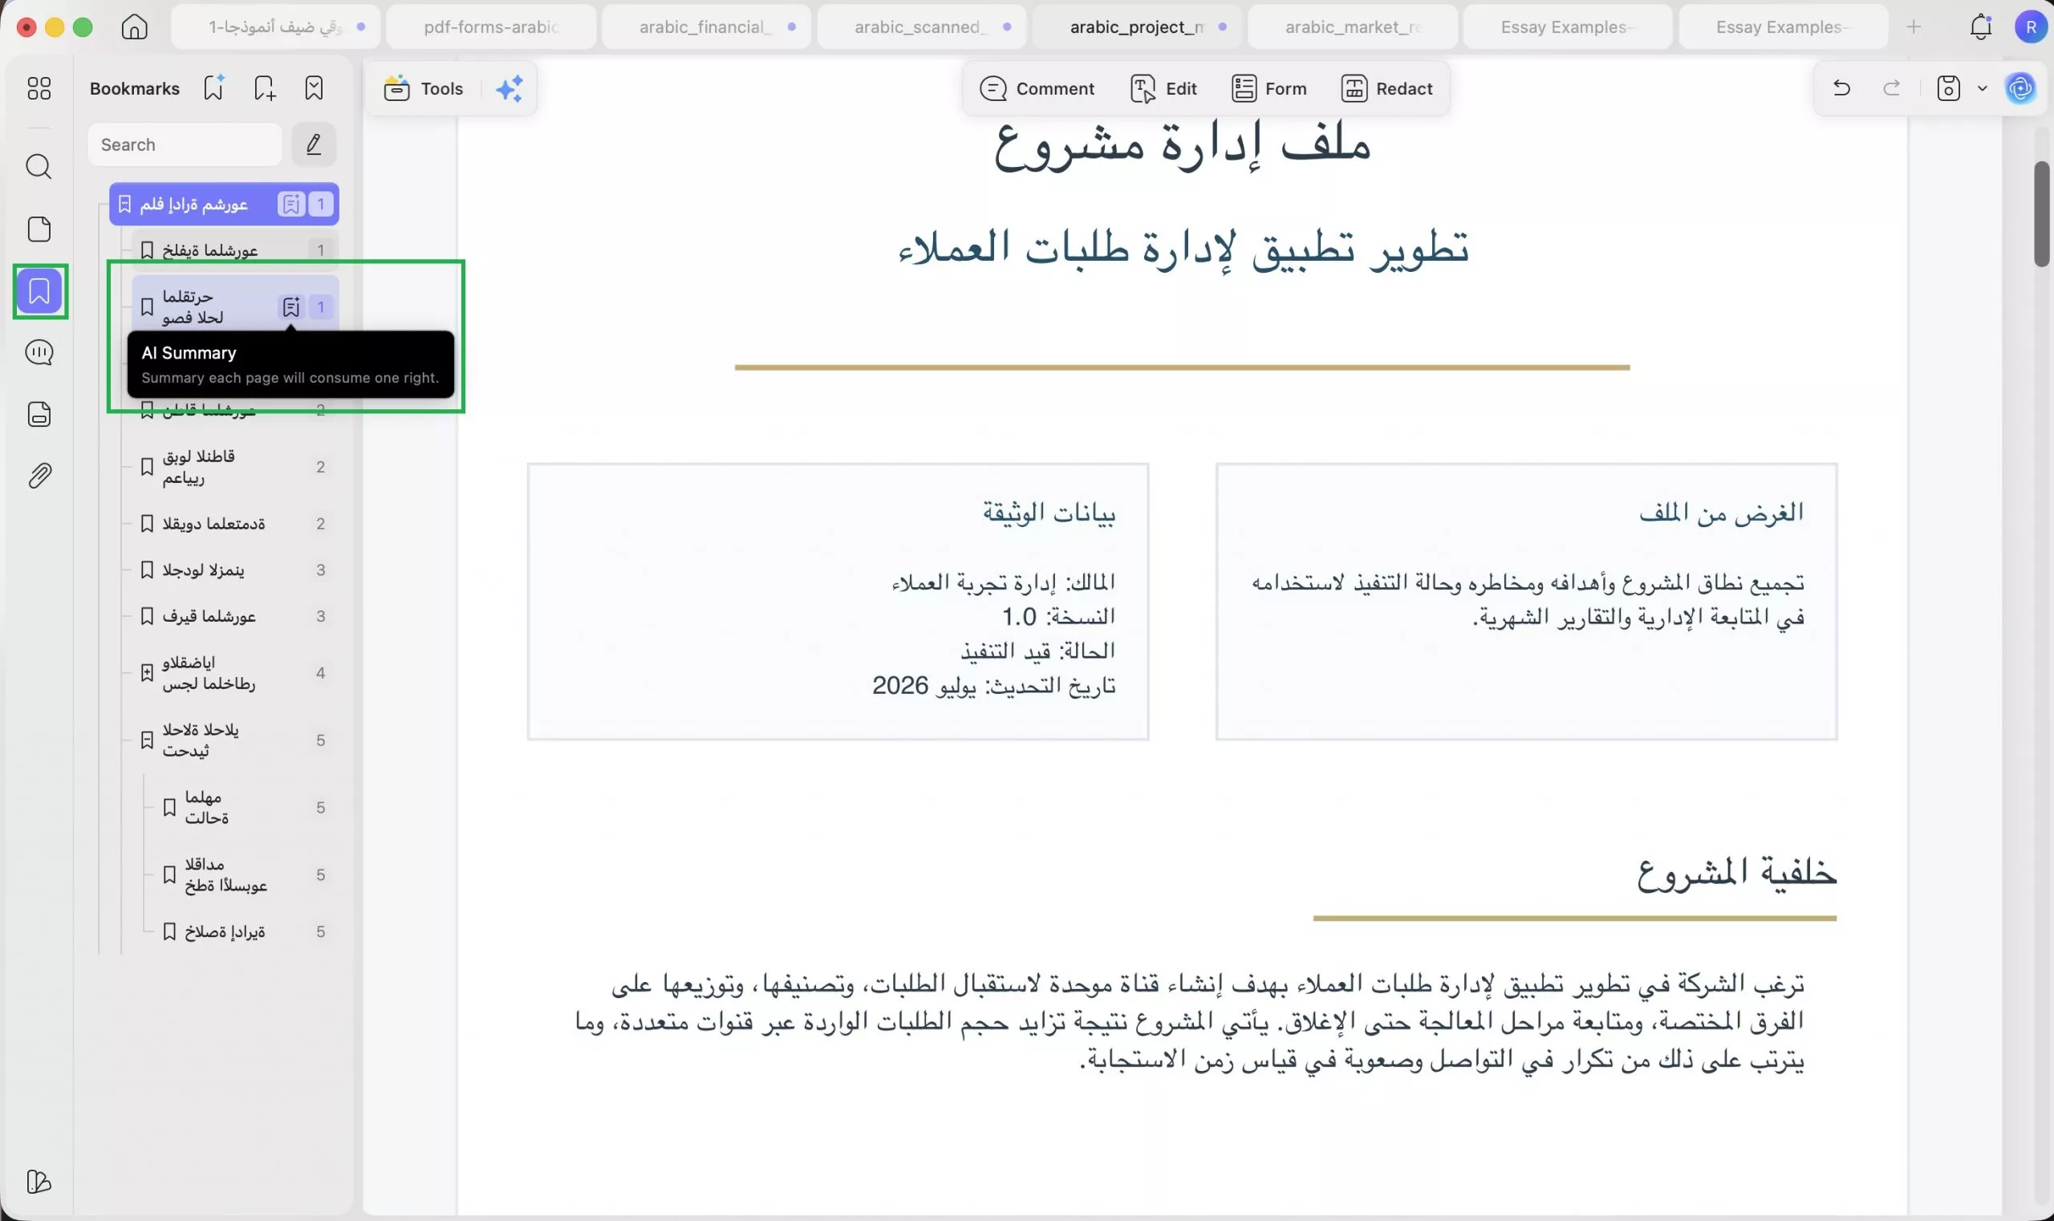
Task: Click the AI sparkle icon beside Tools
Action: pyautogui.click(x=509, y=88)
